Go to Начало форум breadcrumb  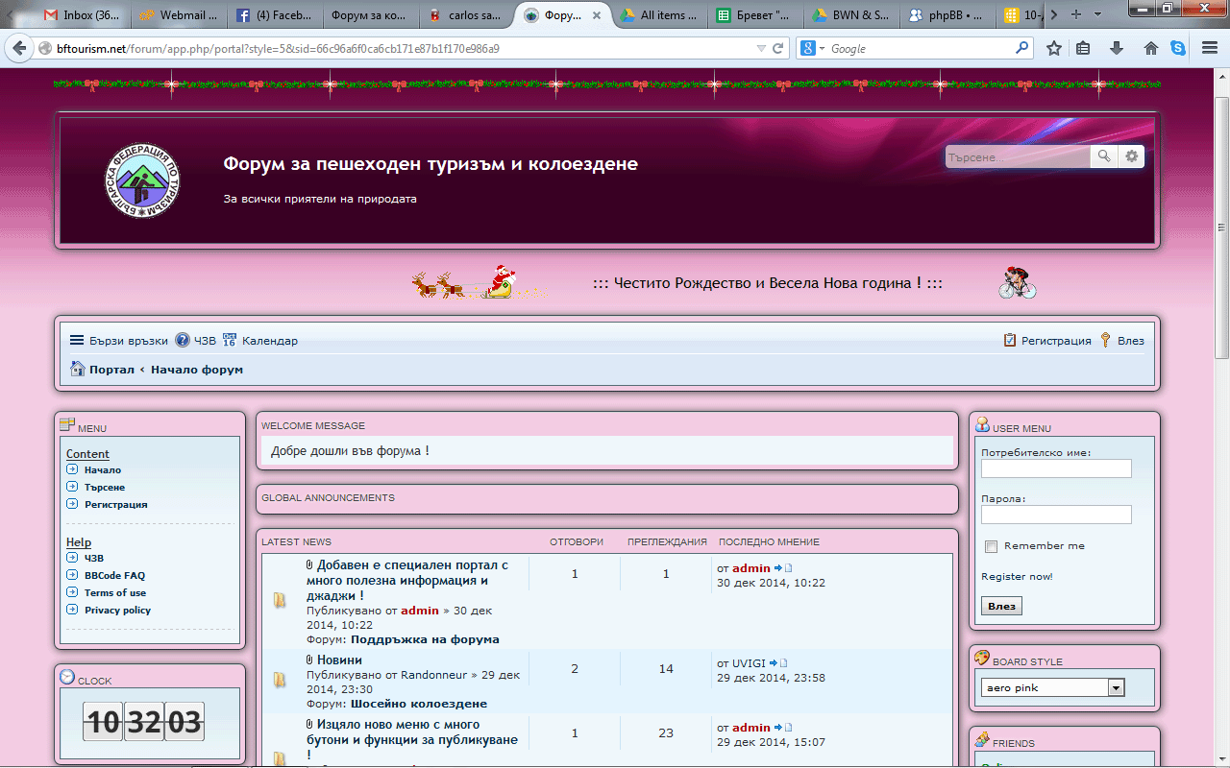tap(197, 370)
